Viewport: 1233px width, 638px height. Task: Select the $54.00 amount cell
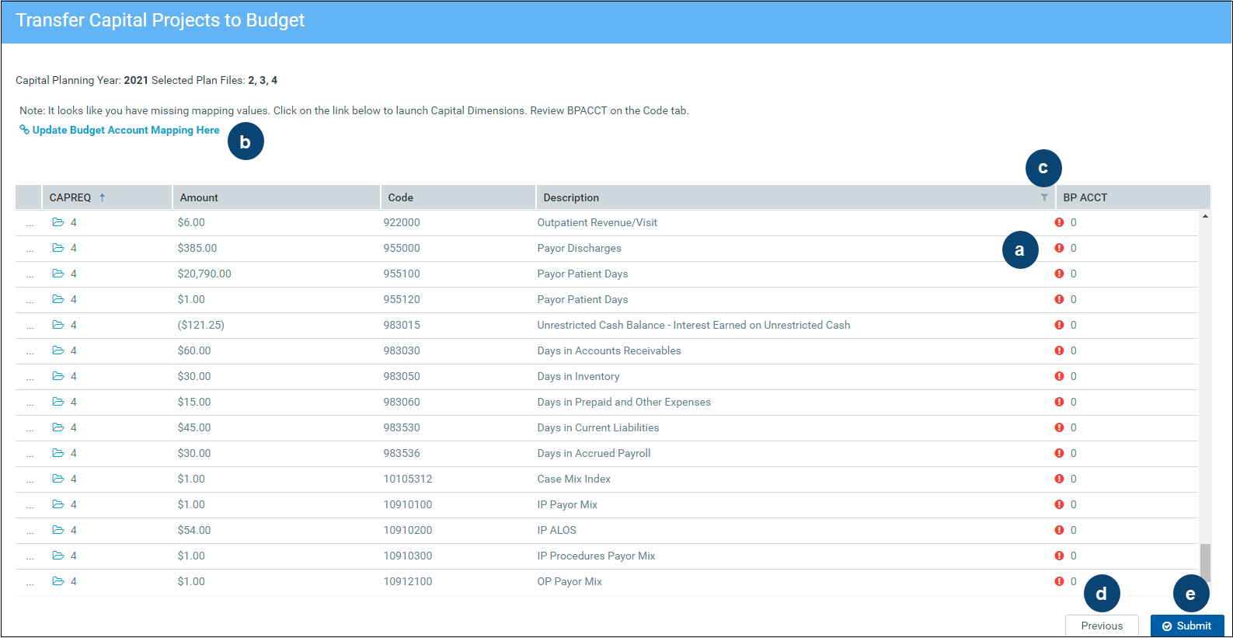(x=194, y=530)
